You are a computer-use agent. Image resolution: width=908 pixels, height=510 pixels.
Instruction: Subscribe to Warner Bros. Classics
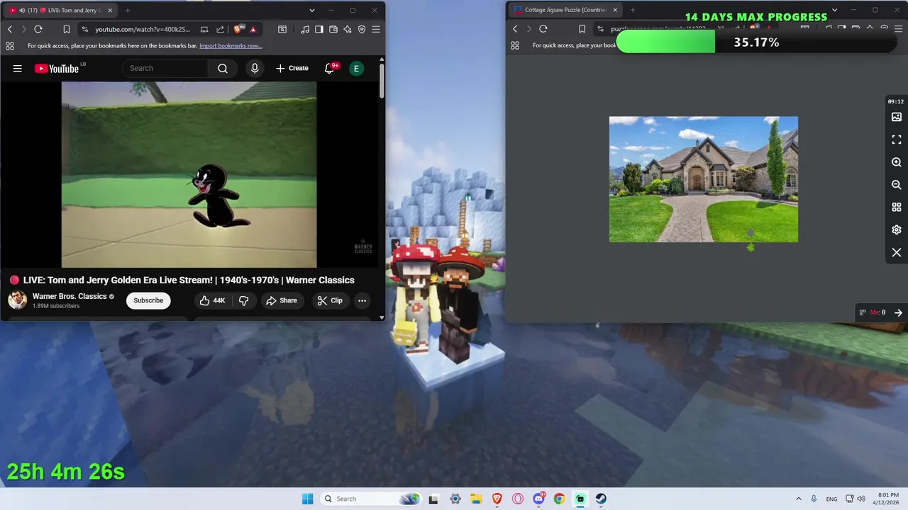[x=148, y=300]
